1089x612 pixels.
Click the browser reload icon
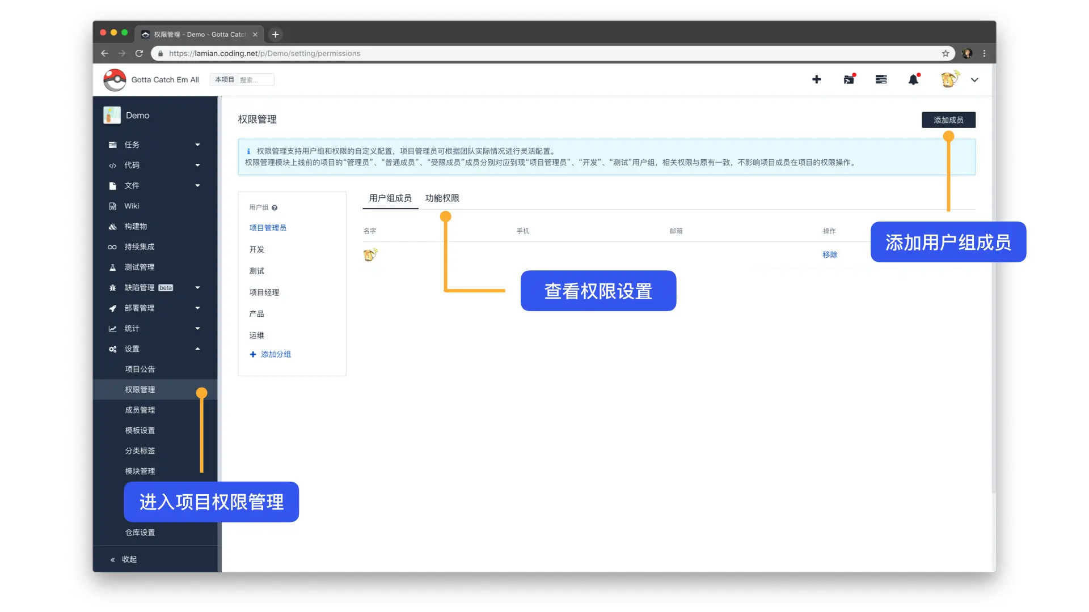point(139,53)
